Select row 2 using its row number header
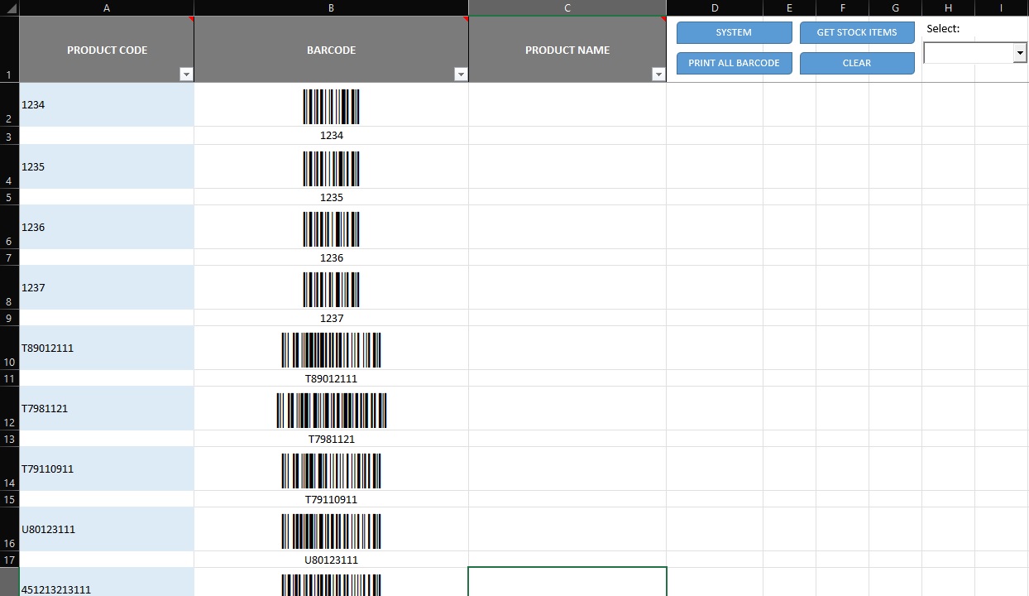Image resolution: width=1029 pixels, height=596 pixels. tap(8, 105)
